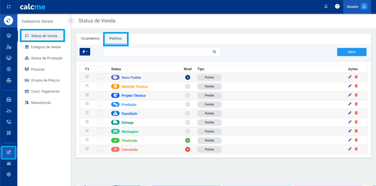Select the Finalizado row checkbox
The image size is (376, 186).
tap(100, 140)
